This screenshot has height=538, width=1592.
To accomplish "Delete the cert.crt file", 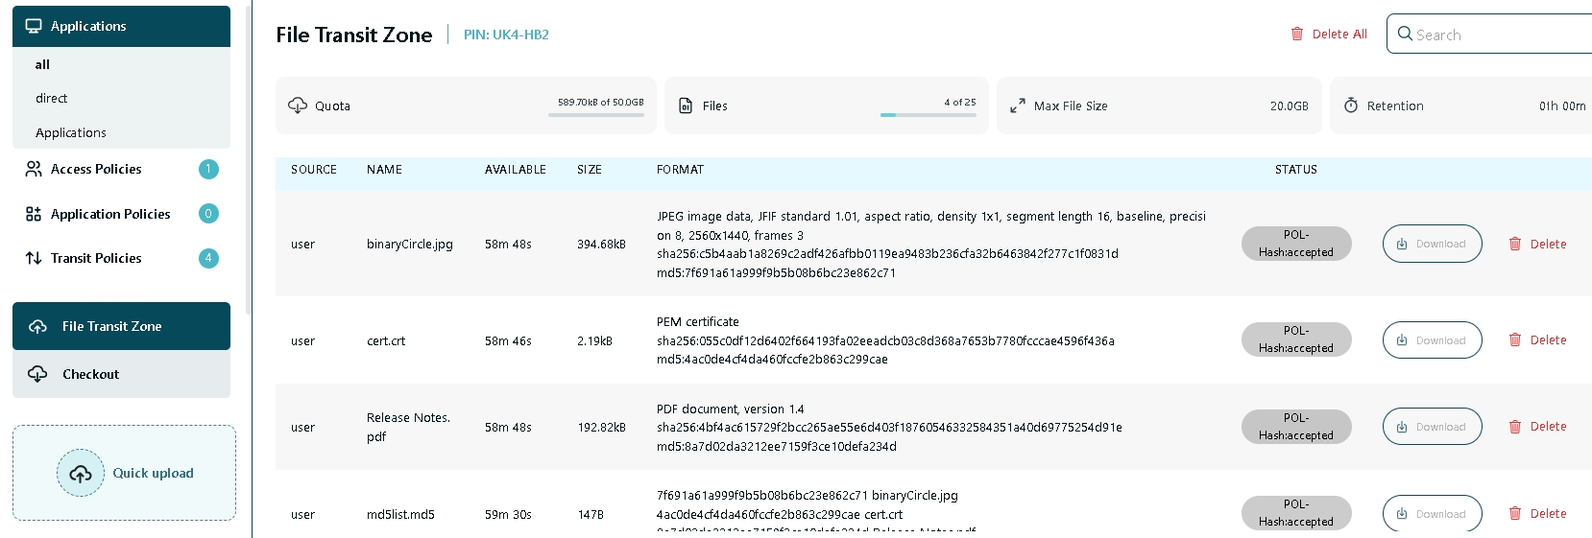I will coord(1537,340).
